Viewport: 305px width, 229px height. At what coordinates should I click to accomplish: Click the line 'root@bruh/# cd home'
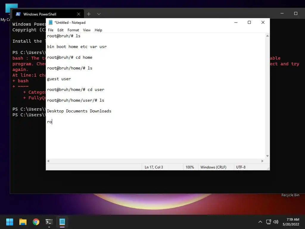[x=70, y=58]
